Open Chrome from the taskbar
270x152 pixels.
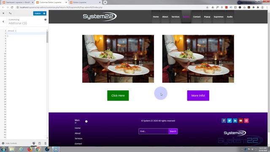38,149
